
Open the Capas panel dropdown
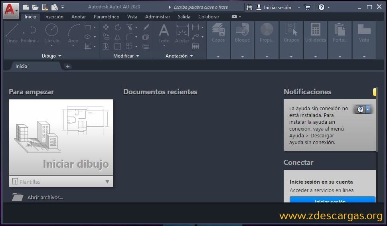click(x=218, y=57)
